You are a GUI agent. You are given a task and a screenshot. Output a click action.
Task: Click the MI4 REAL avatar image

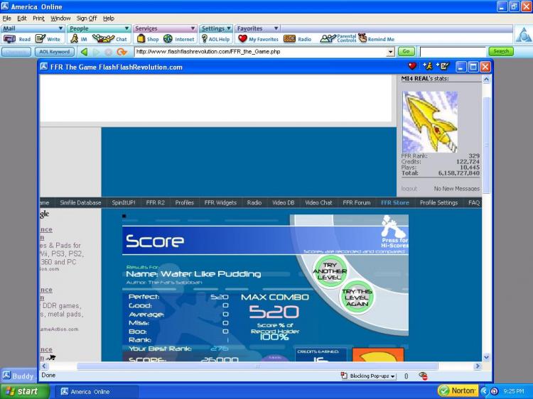(430, 121)
